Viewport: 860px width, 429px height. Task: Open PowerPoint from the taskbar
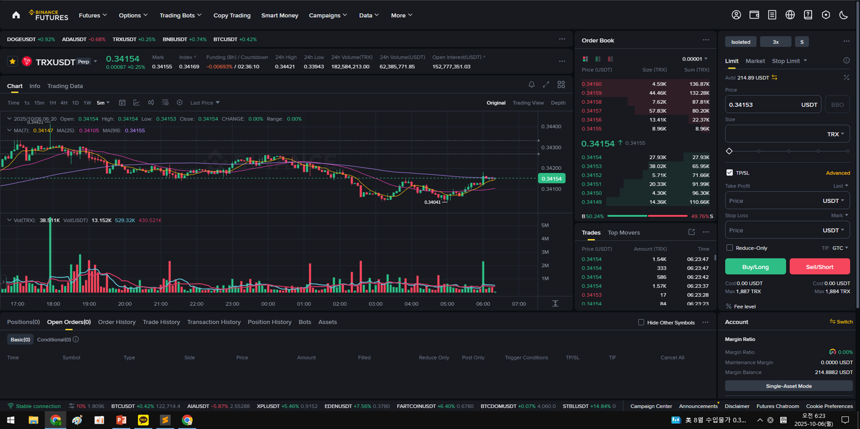121,420
